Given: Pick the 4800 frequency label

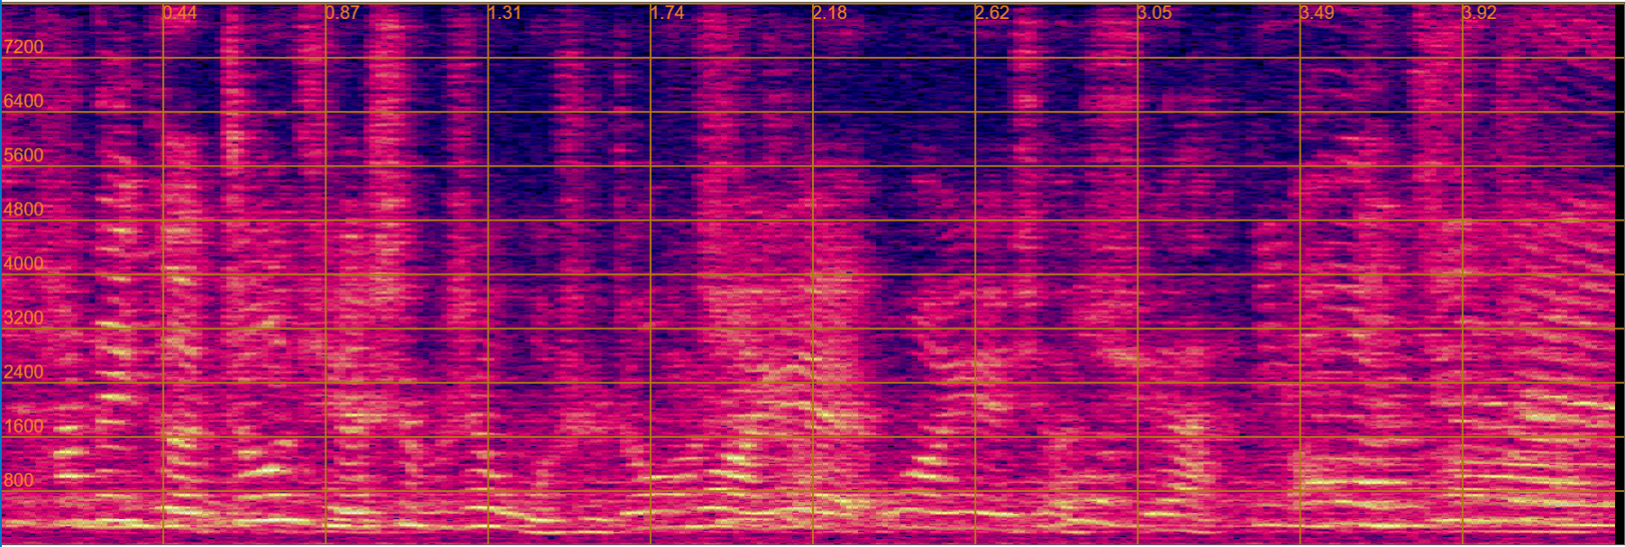Looking at the screenshot, I should click(23, 209).
